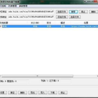98x98 pixels.
Task: Select the 未知 title cell in list row
Action: 4,26
